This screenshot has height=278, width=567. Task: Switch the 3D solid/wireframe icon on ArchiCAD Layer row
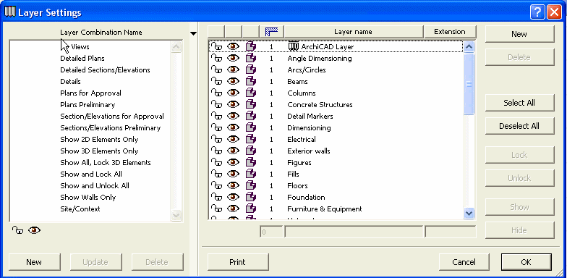coord(250,46)
